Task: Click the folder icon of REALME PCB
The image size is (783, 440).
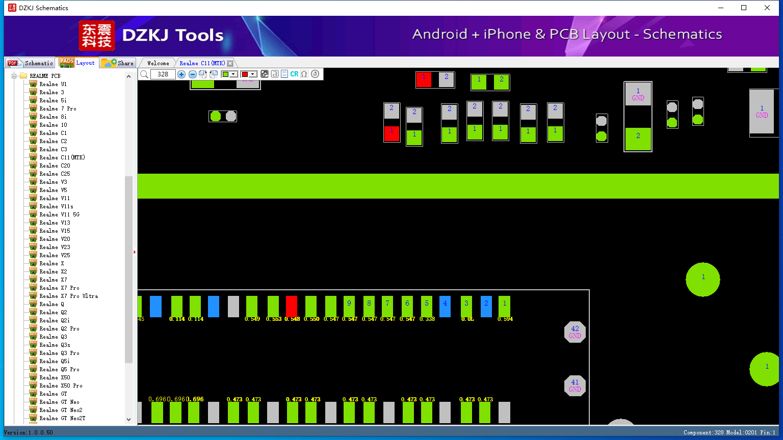Action: [23, 76]
